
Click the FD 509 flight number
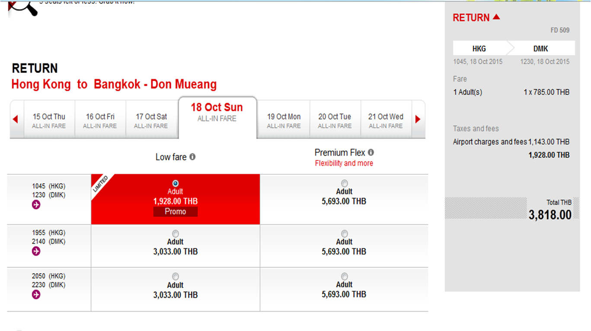(560, 30)
